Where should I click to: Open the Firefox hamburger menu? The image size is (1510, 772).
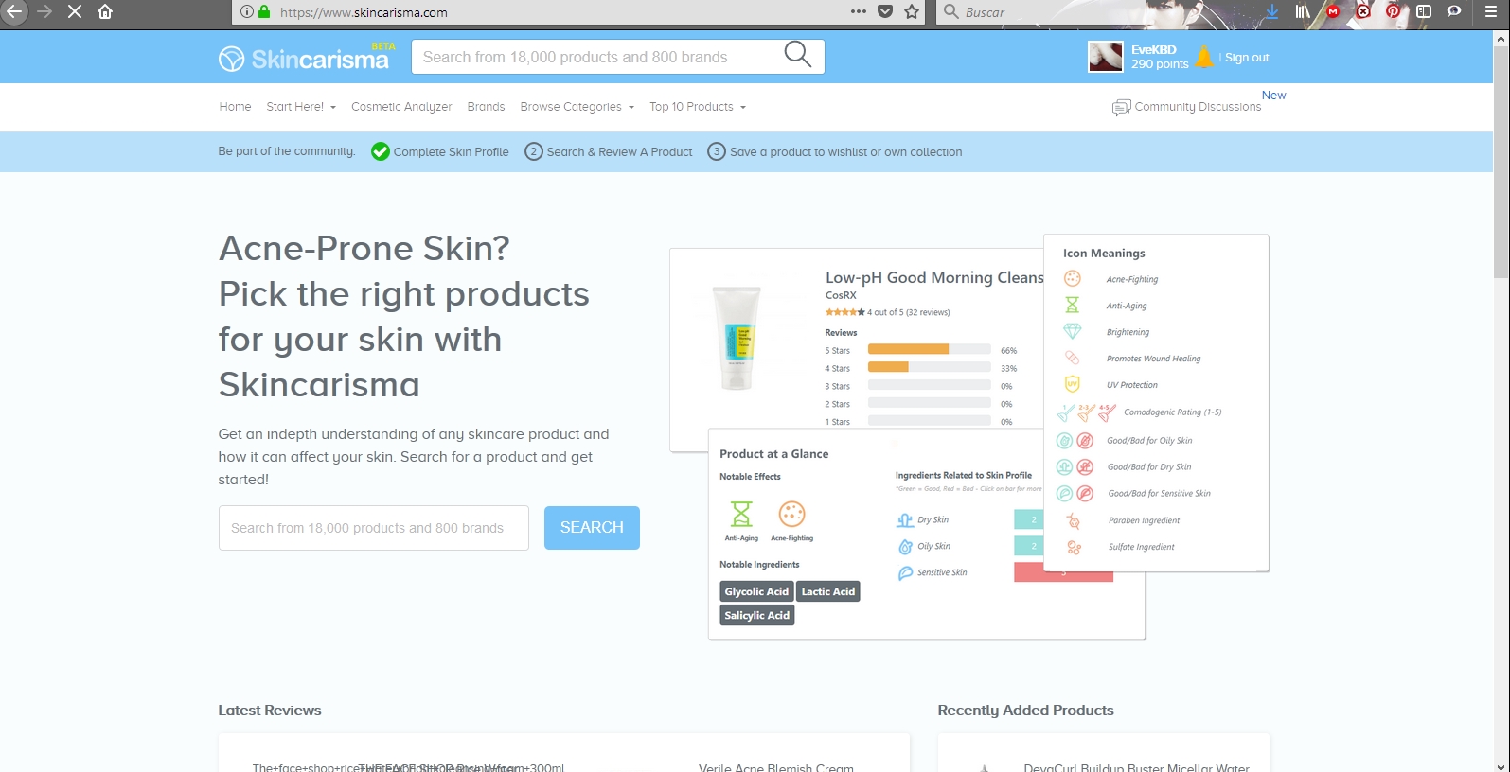click(x=1491, y=11)
